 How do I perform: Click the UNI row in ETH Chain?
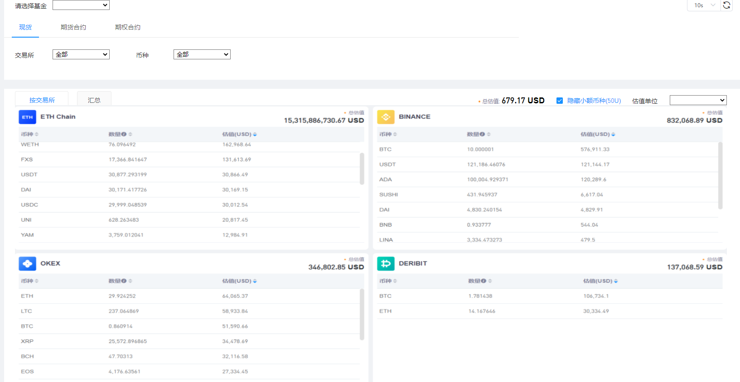click(189, 220)
